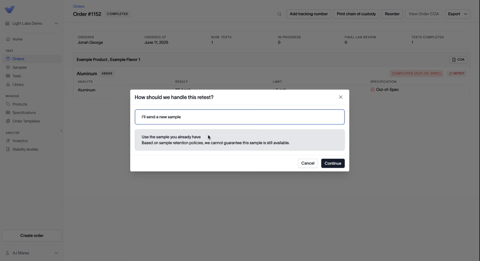
Task: Click the COA document button
Action: tap(458, 60)
